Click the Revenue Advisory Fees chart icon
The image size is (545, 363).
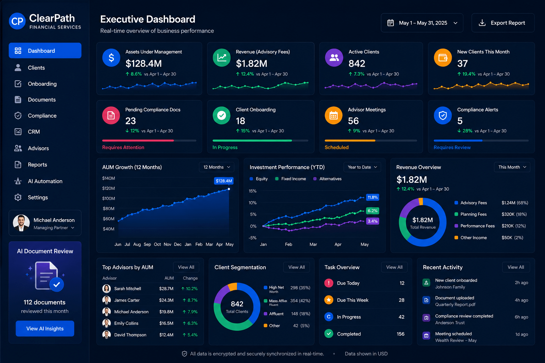pyautogui.click(x=221, y=58)
